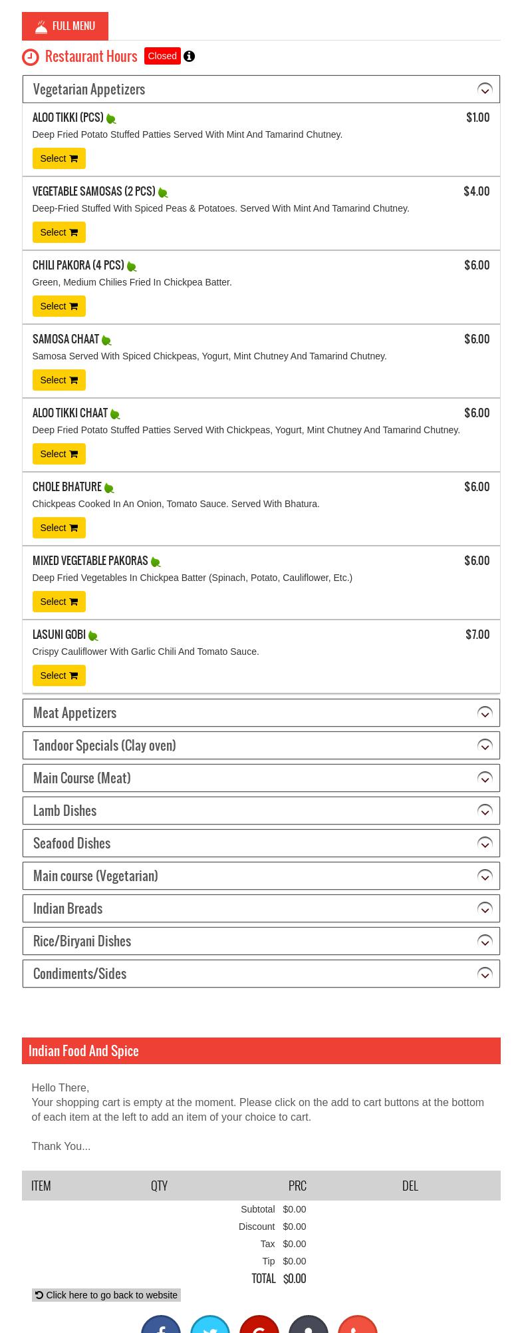Image resolution: width=522 pixels, height=1333 pixels.
Task: Click the leaf icon next to Samosa Chaat
Action: [106, 340]
